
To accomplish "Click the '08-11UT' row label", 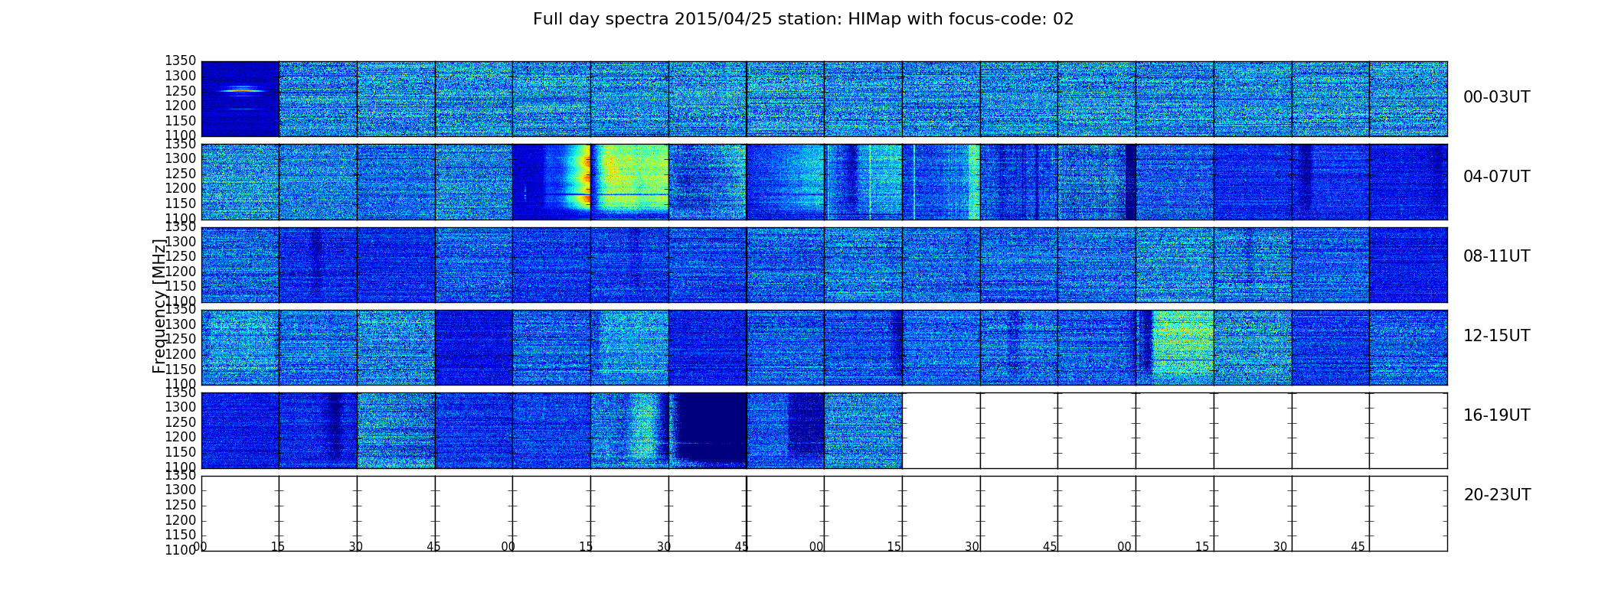I will [1496, 256].
